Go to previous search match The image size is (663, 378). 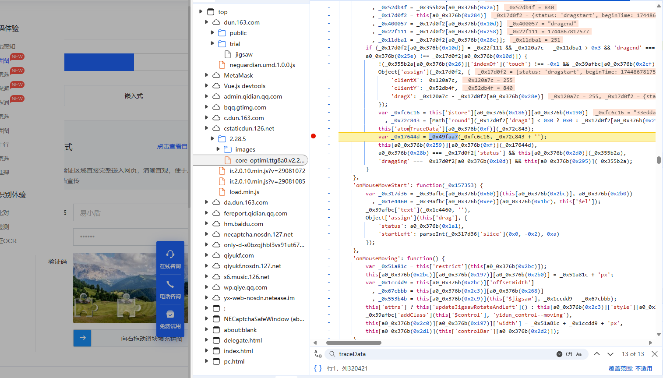click(596, 354)
